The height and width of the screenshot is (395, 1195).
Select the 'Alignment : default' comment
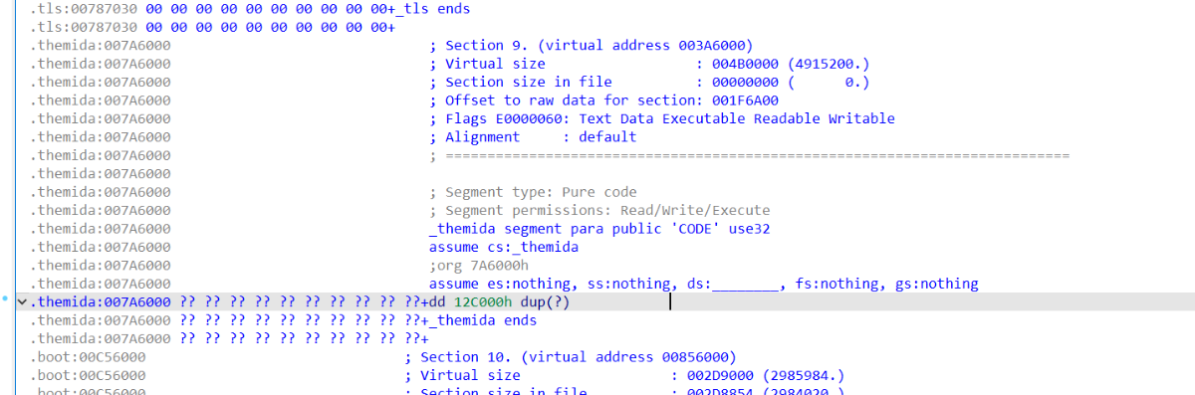coord(541,137)
